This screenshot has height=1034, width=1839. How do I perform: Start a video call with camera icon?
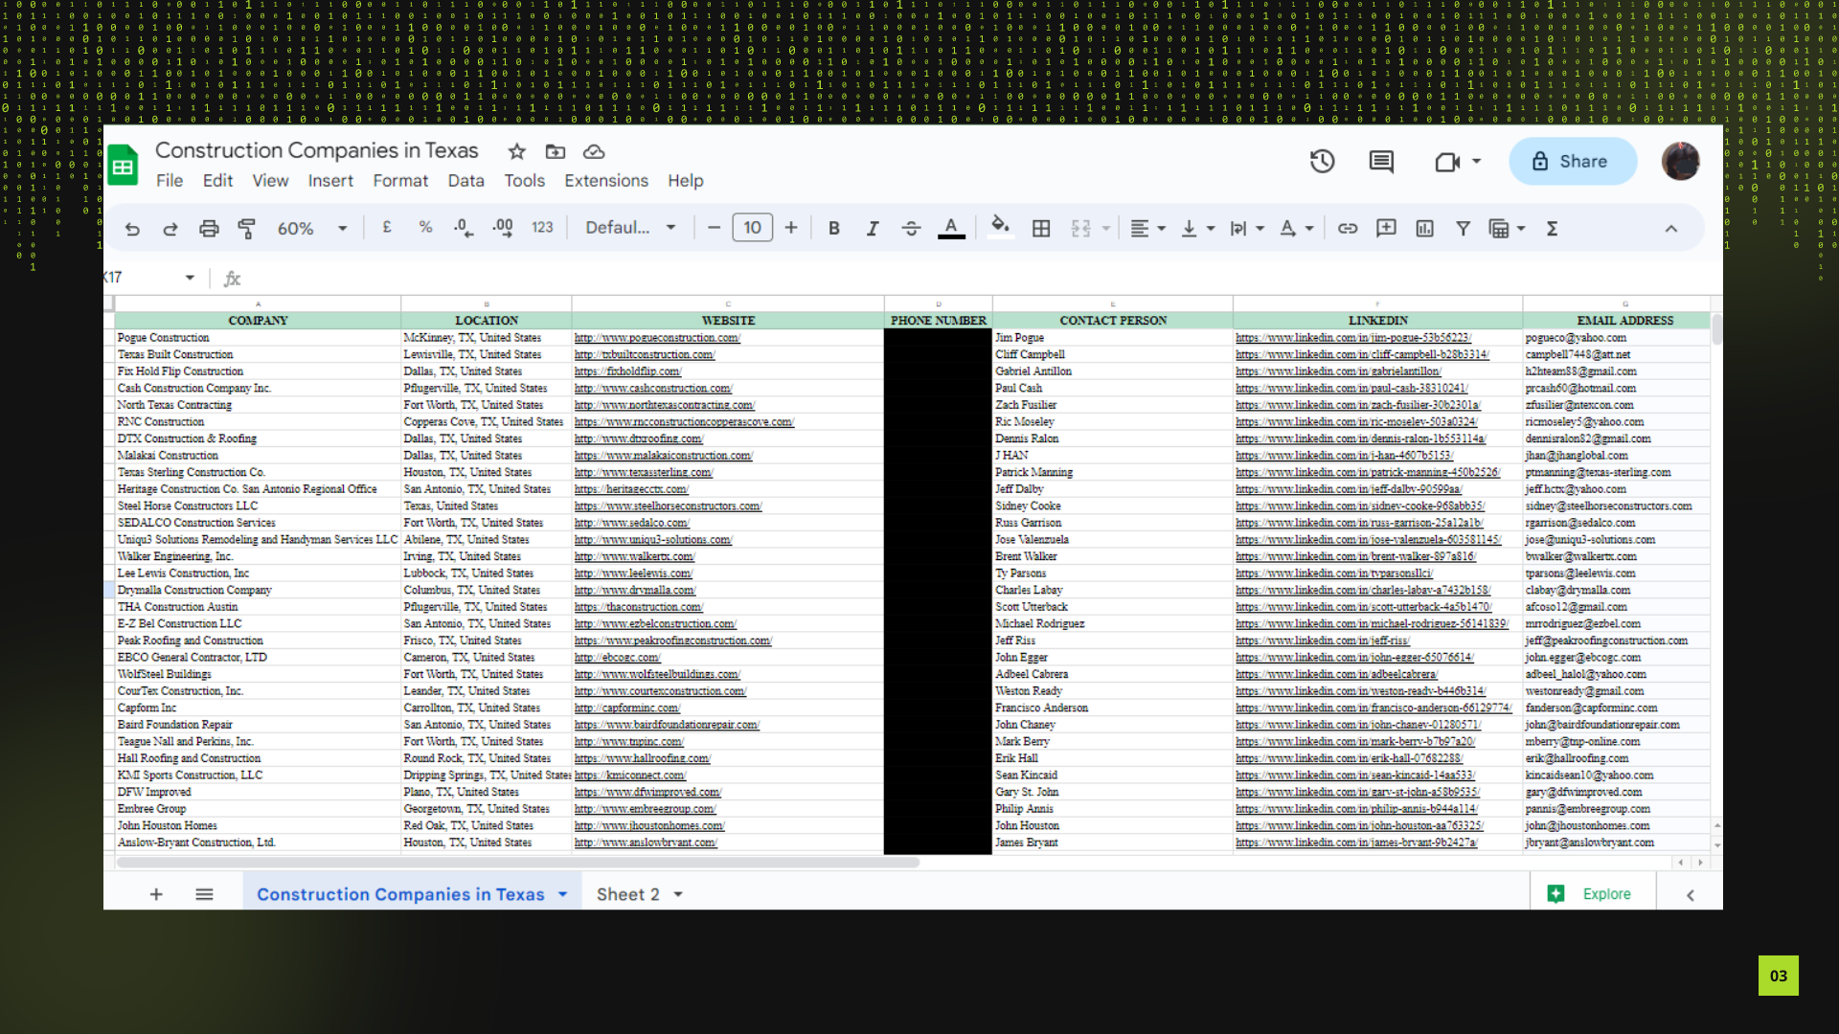click(1446, 162)
